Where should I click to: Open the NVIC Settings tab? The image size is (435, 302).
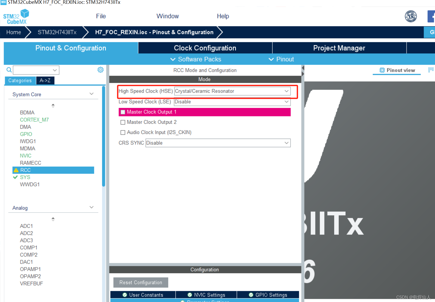pyautogui.click(x=206, y=295)
